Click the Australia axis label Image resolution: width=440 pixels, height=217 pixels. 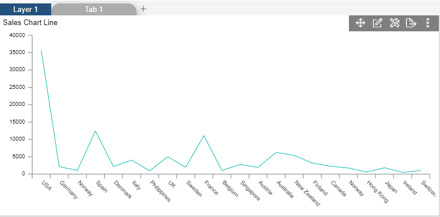tap(285, 190)
